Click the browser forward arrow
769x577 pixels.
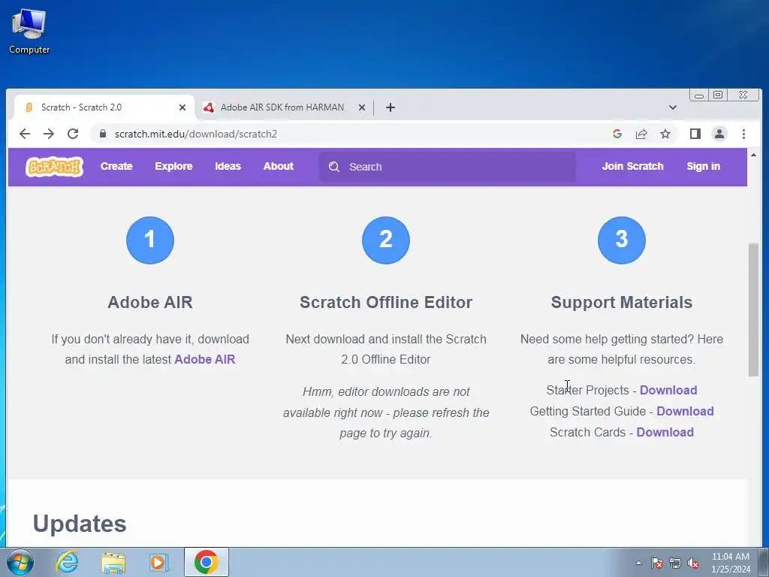[x=49, y=134]
